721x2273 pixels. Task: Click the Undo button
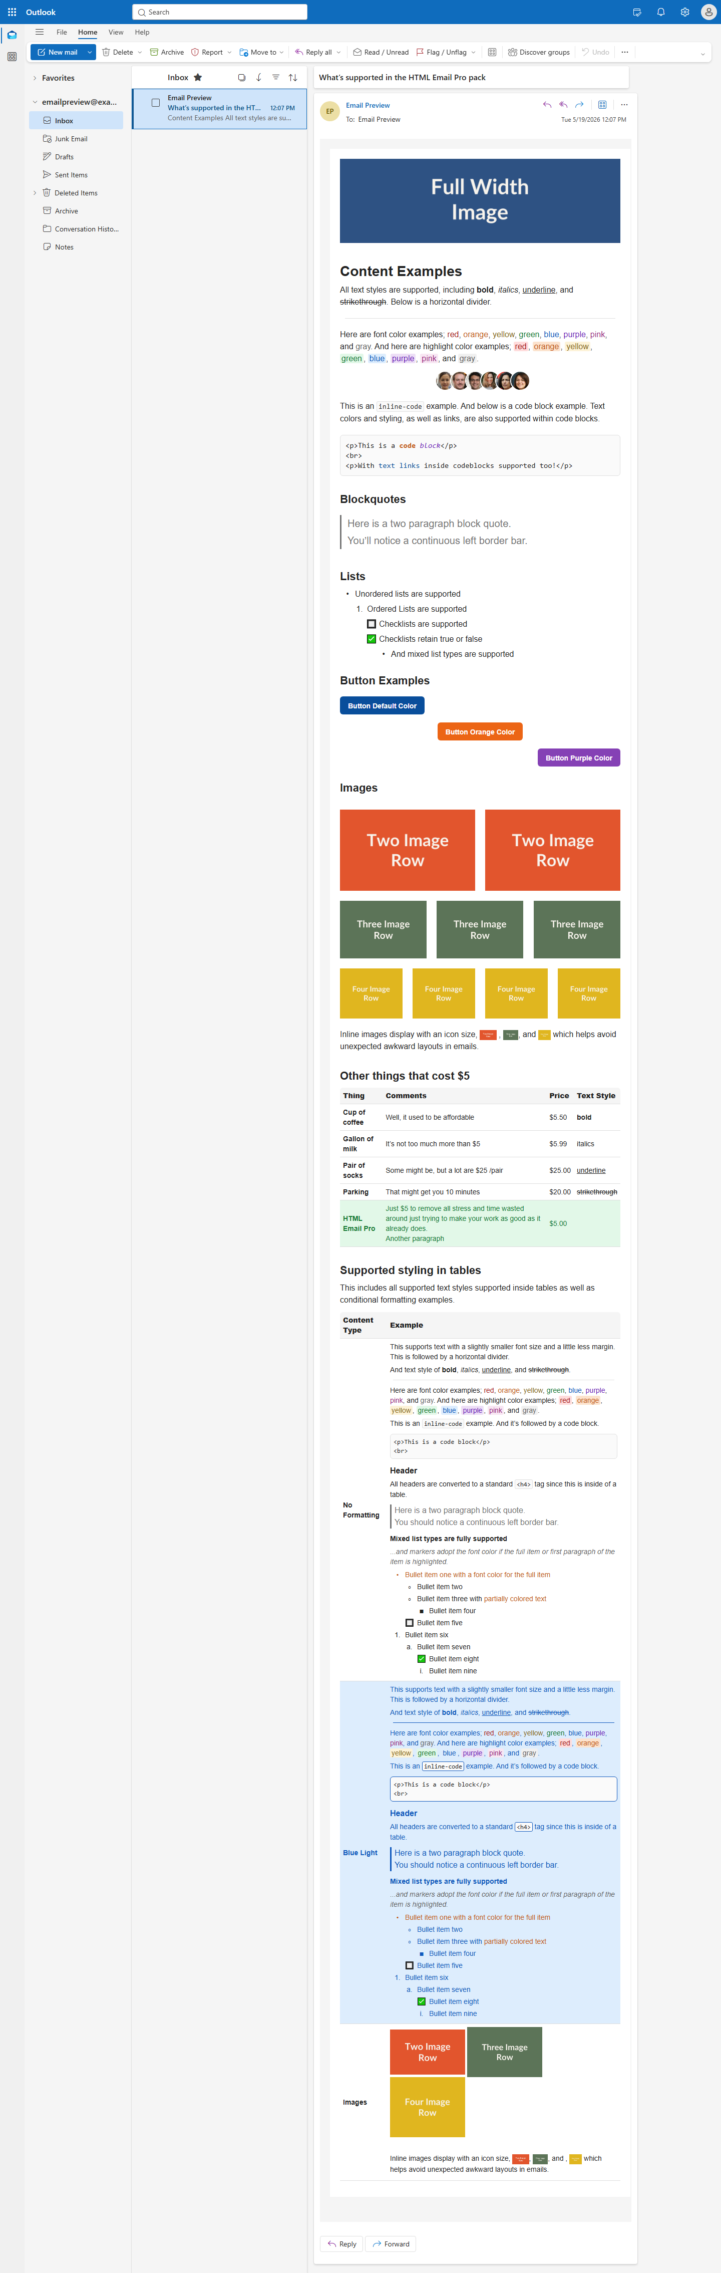pos(595,52)
